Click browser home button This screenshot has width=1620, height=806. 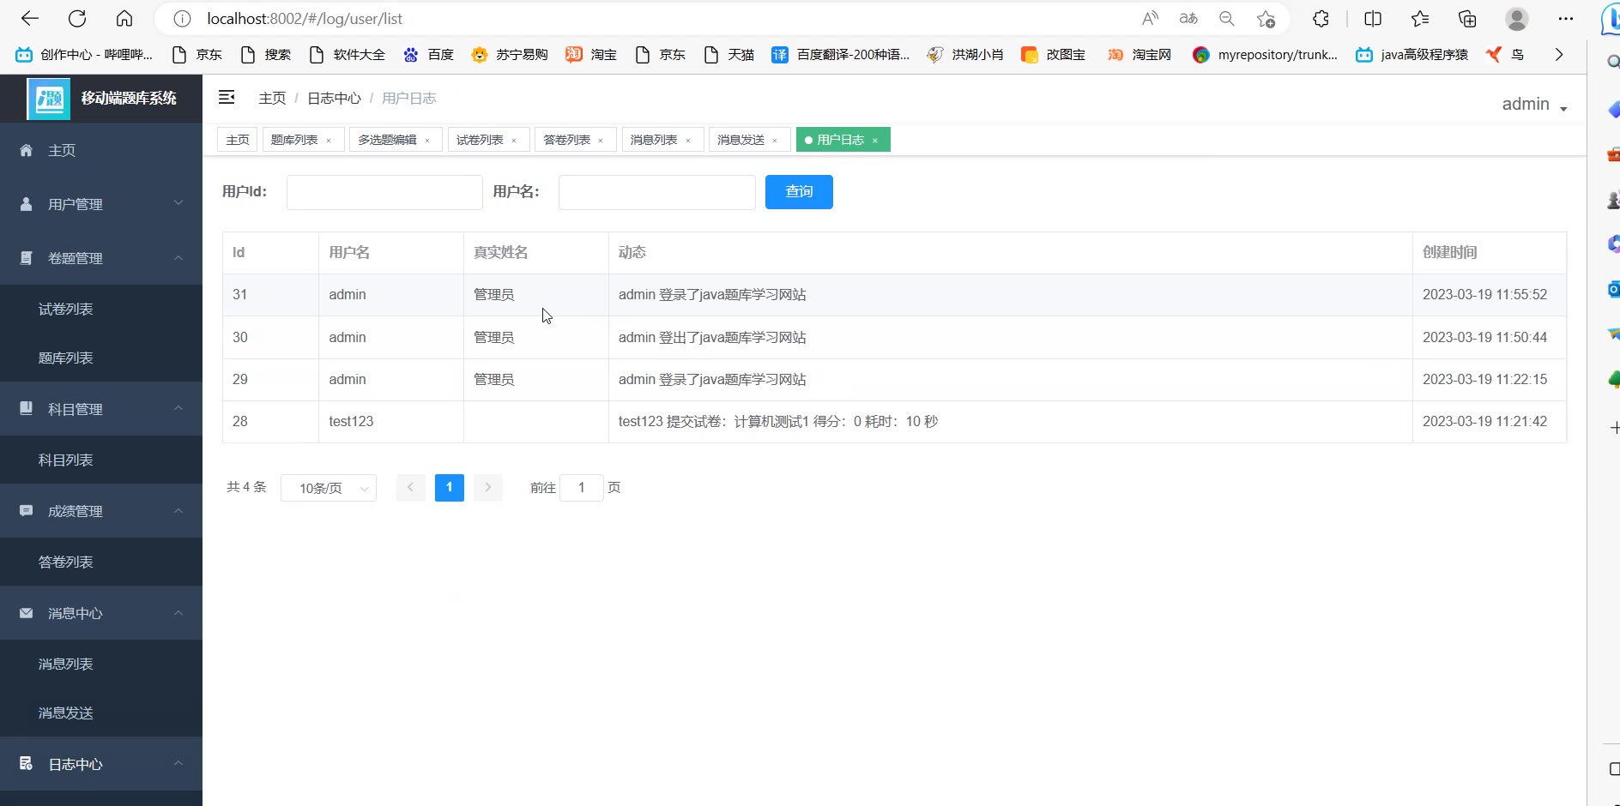124,18
